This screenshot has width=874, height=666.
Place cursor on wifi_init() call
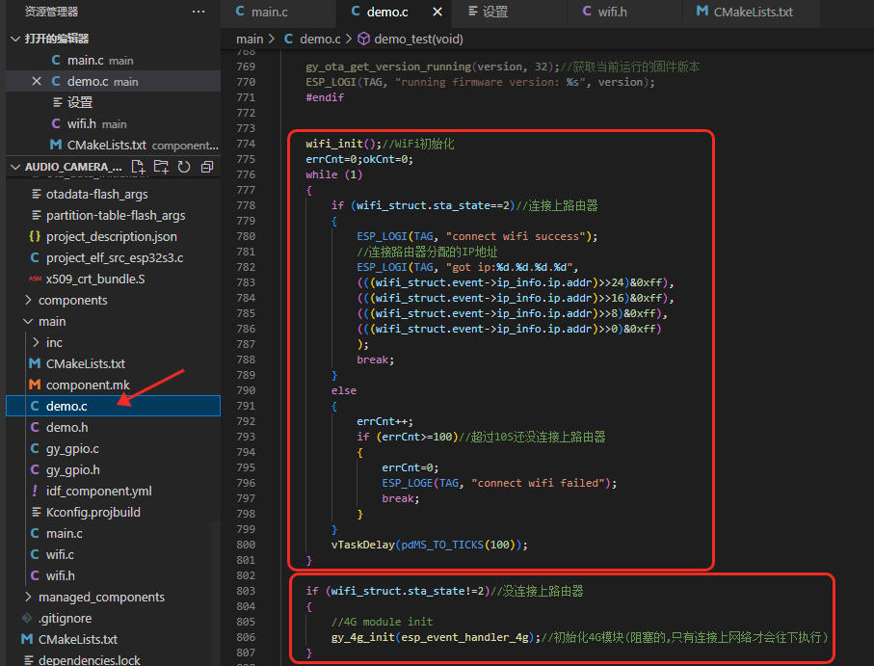click(x=340, y=144)
